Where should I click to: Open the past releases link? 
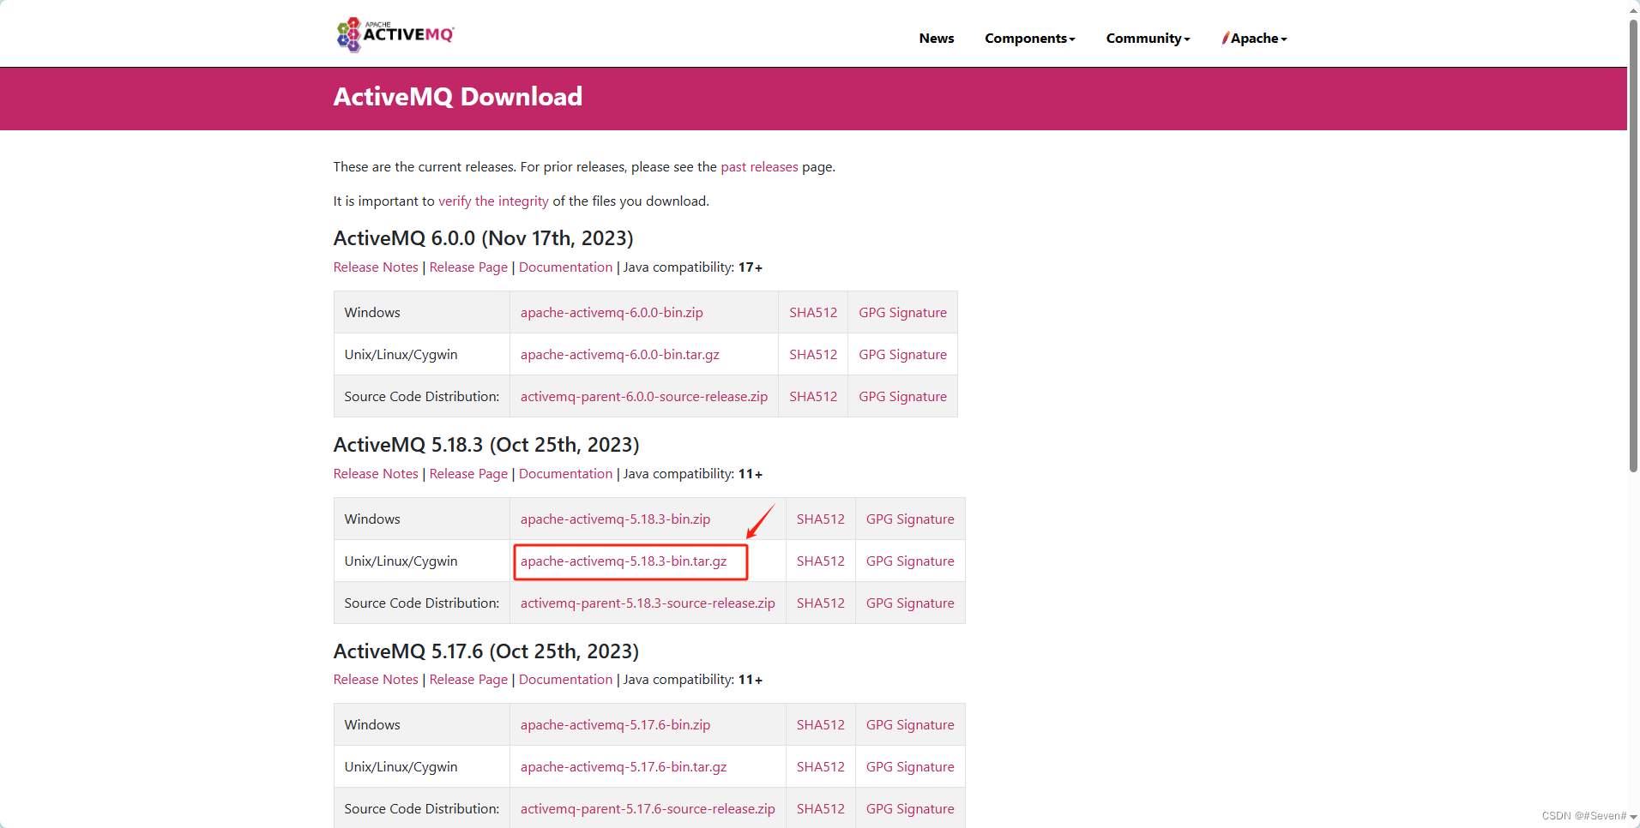tap(759, 167)
